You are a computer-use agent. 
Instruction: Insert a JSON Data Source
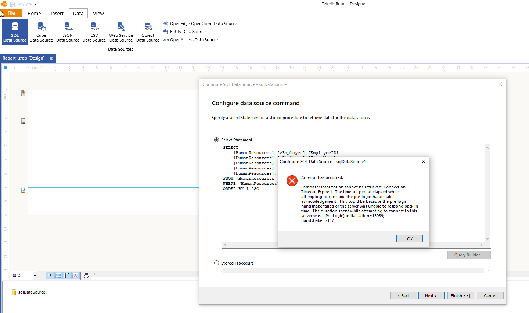[68, 32]
